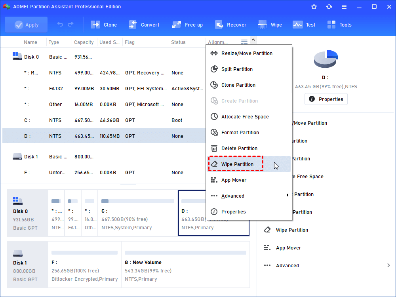Screen dimensions: 396x297
Task: Select Format Partition in the context menu
Action: tap(240, 133)
